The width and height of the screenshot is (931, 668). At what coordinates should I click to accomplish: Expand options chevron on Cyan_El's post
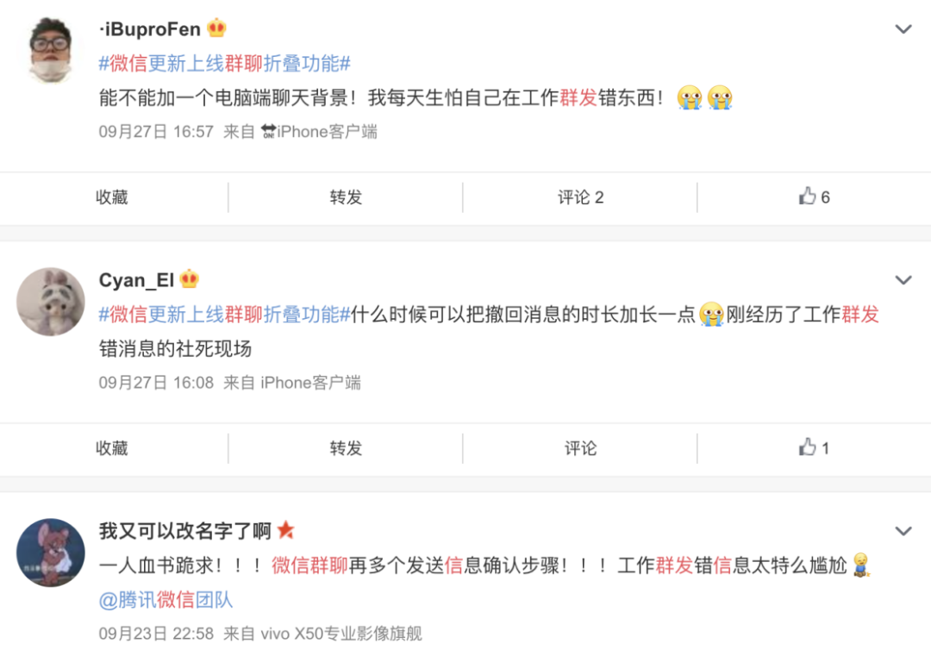click(x=903, y=279)
